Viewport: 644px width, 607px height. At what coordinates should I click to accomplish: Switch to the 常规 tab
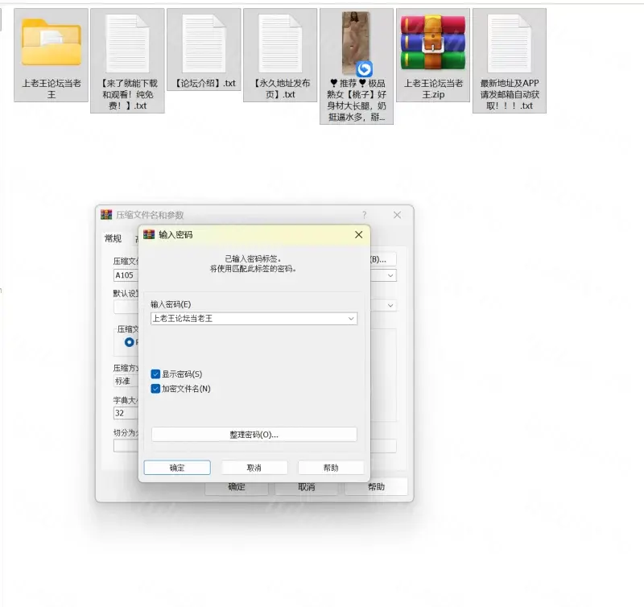click(x=114, y=238)
